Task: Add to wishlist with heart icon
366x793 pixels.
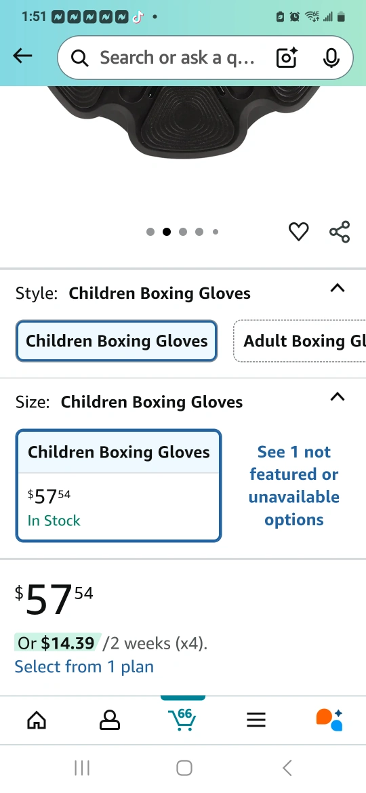Action: [298, 232]
